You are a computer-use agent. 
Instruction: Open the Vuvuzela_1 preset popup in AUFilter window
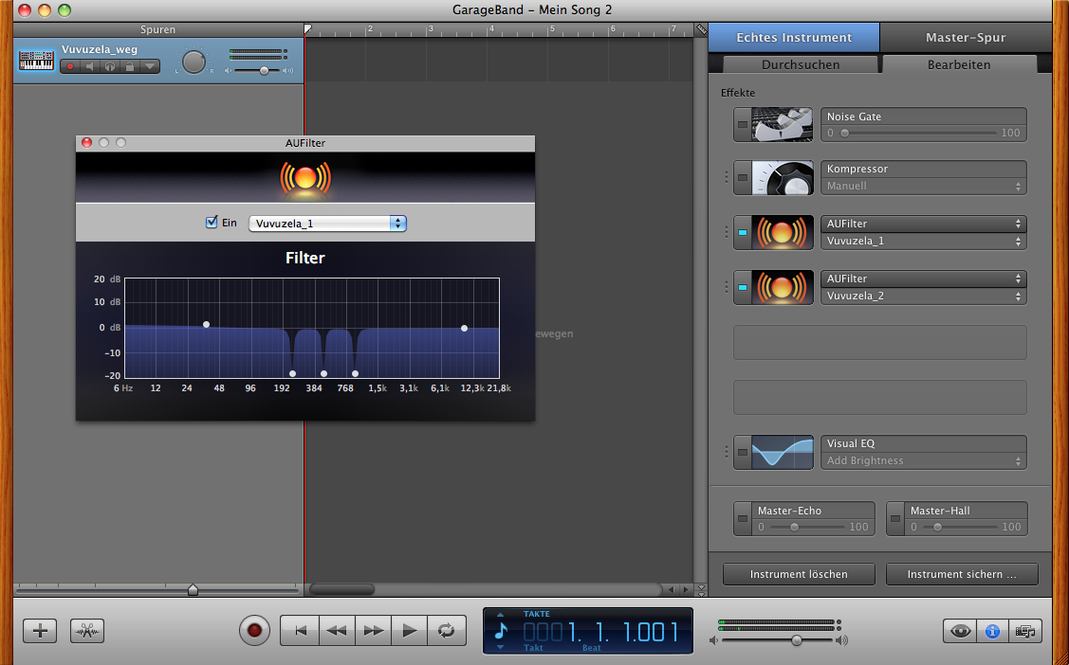[327, 224]
